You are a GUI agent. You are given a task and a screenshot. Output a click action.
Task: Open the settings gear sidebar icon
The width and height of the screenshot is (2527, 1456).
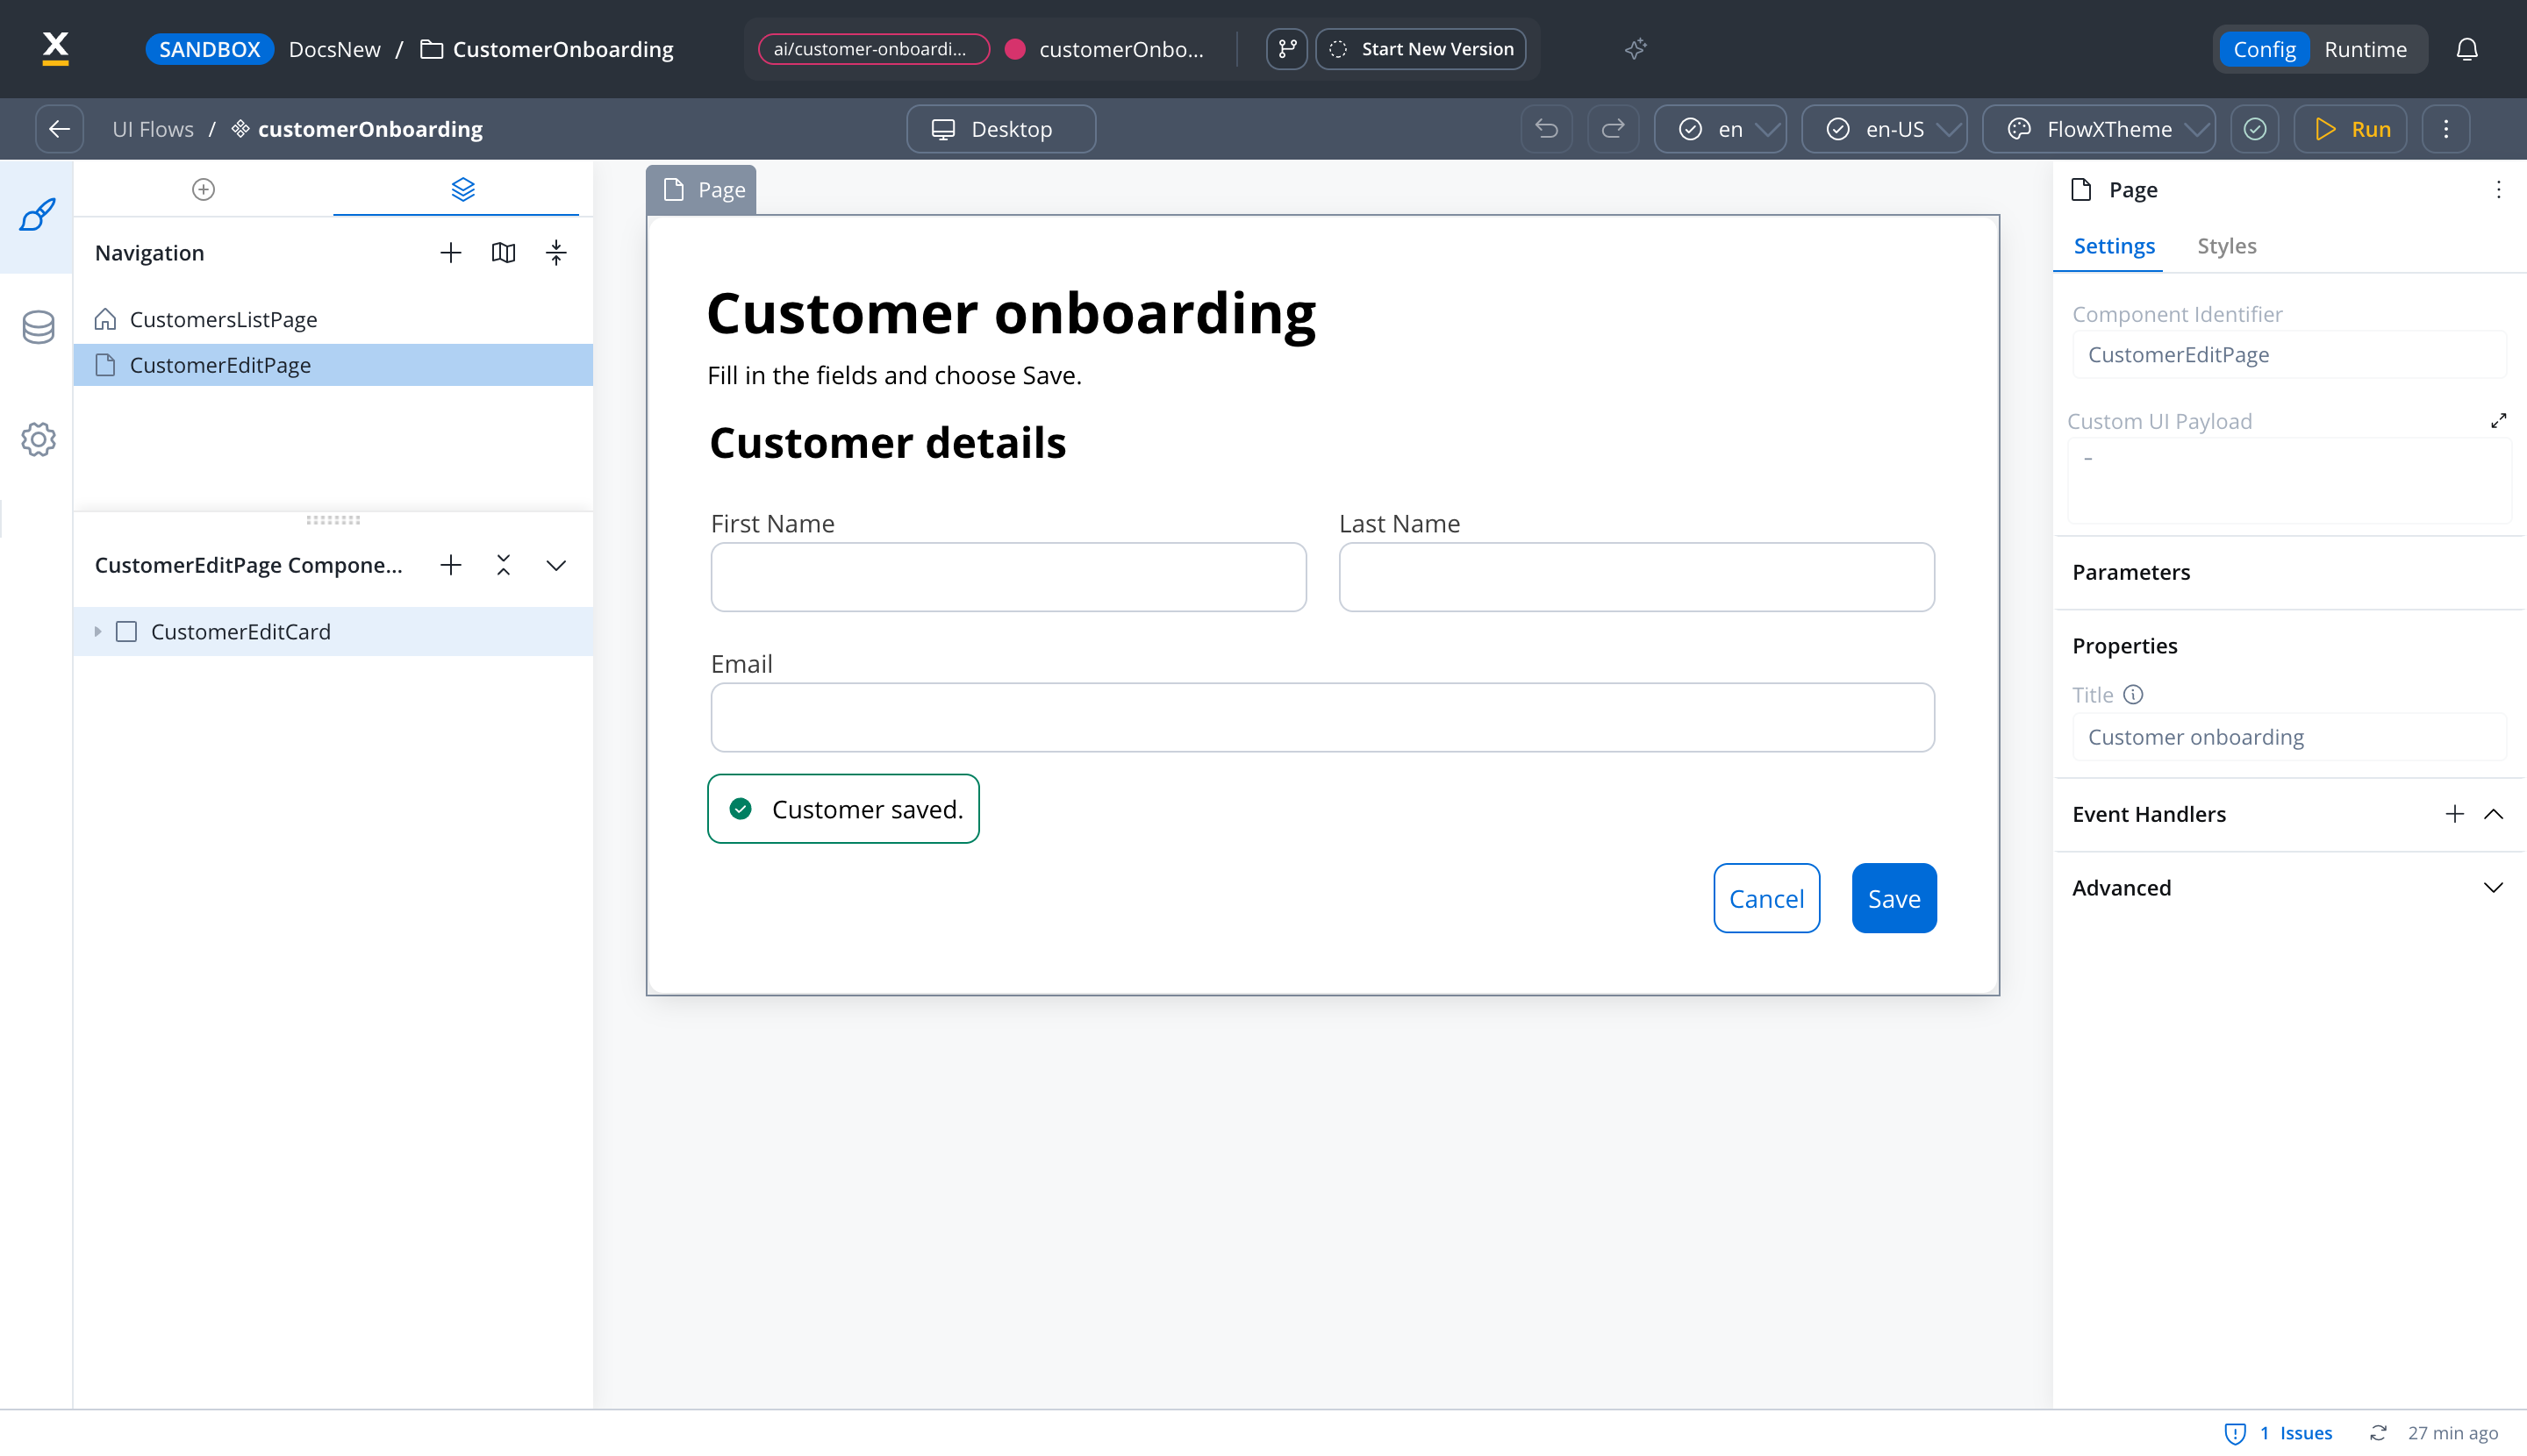point(38,439)
